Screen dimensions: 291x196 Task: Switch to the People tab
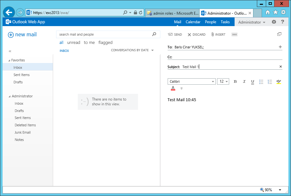point(210,22)
